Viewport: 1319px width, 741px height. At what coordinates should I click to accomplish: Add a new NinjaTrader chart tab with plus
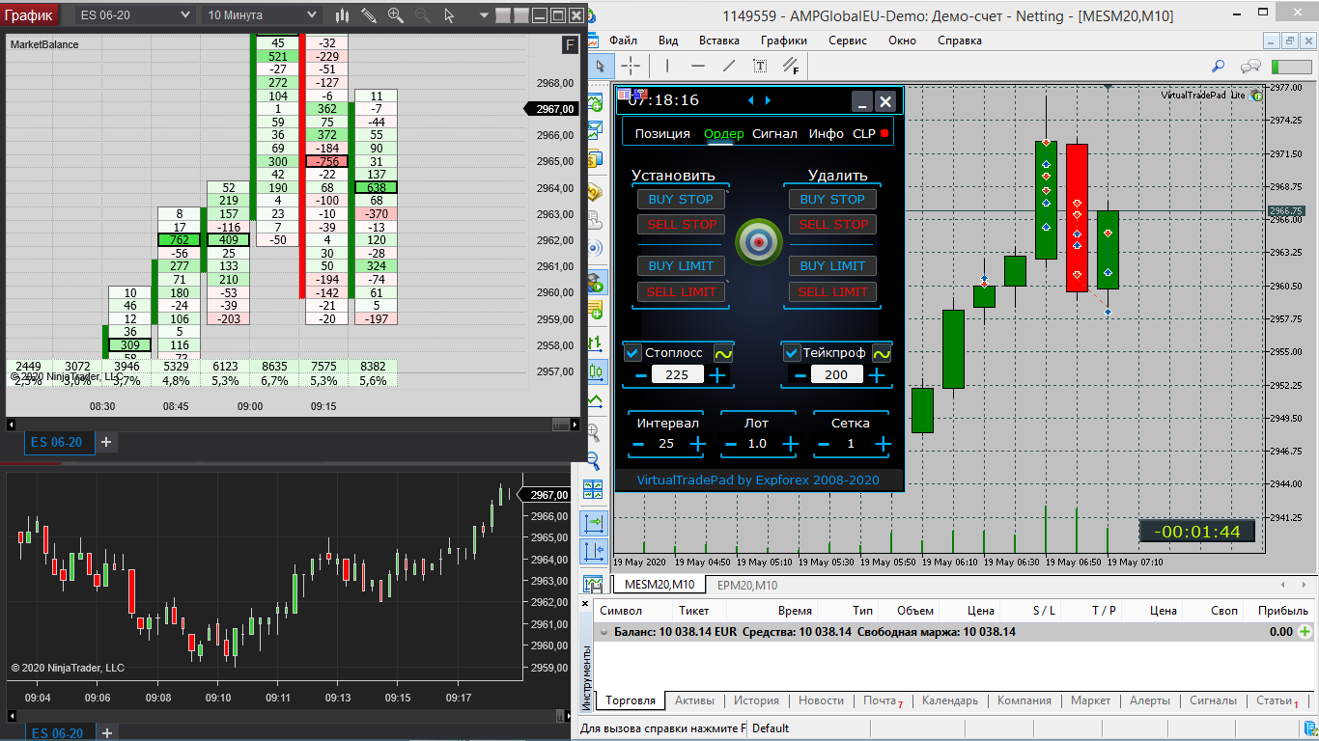click(106, 443)
